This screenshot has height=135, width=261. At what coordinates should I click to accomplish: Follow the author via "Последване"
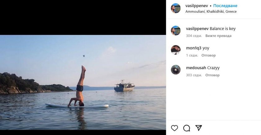225,6
